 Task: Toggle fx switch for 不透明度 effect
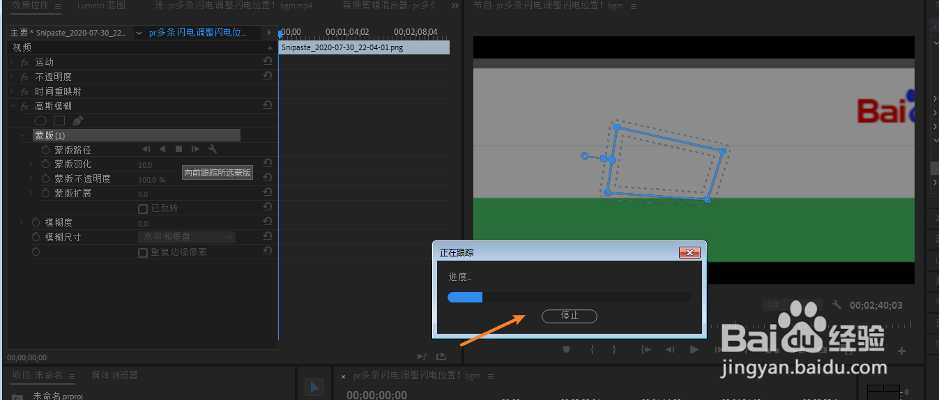click(25, 77)
